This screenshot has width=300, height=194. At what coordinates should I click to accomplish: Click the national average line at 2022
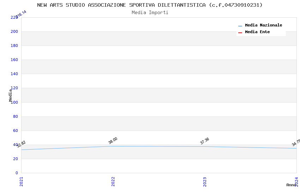113,146
